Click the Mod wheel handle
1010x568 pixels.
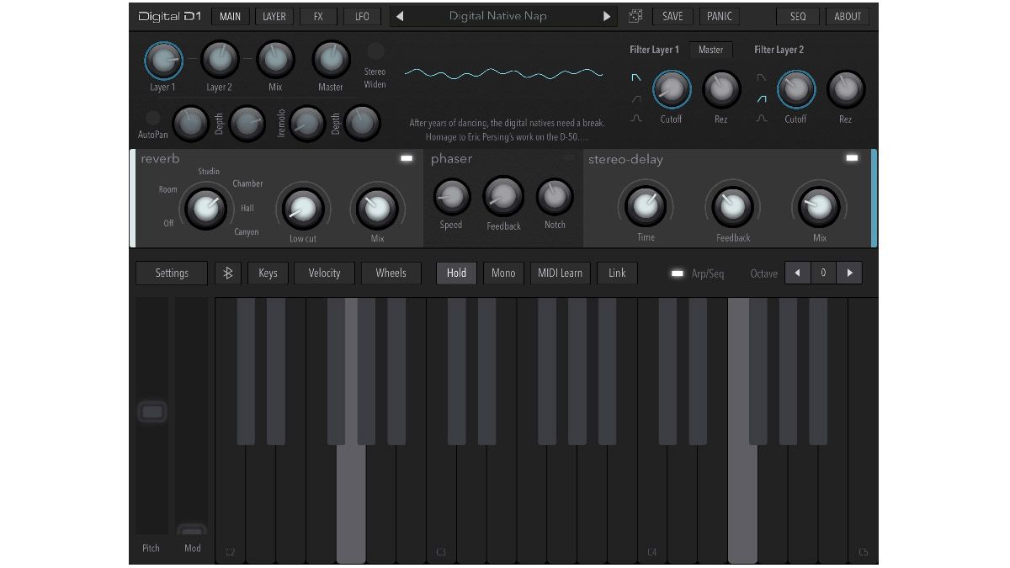point(193,530)
